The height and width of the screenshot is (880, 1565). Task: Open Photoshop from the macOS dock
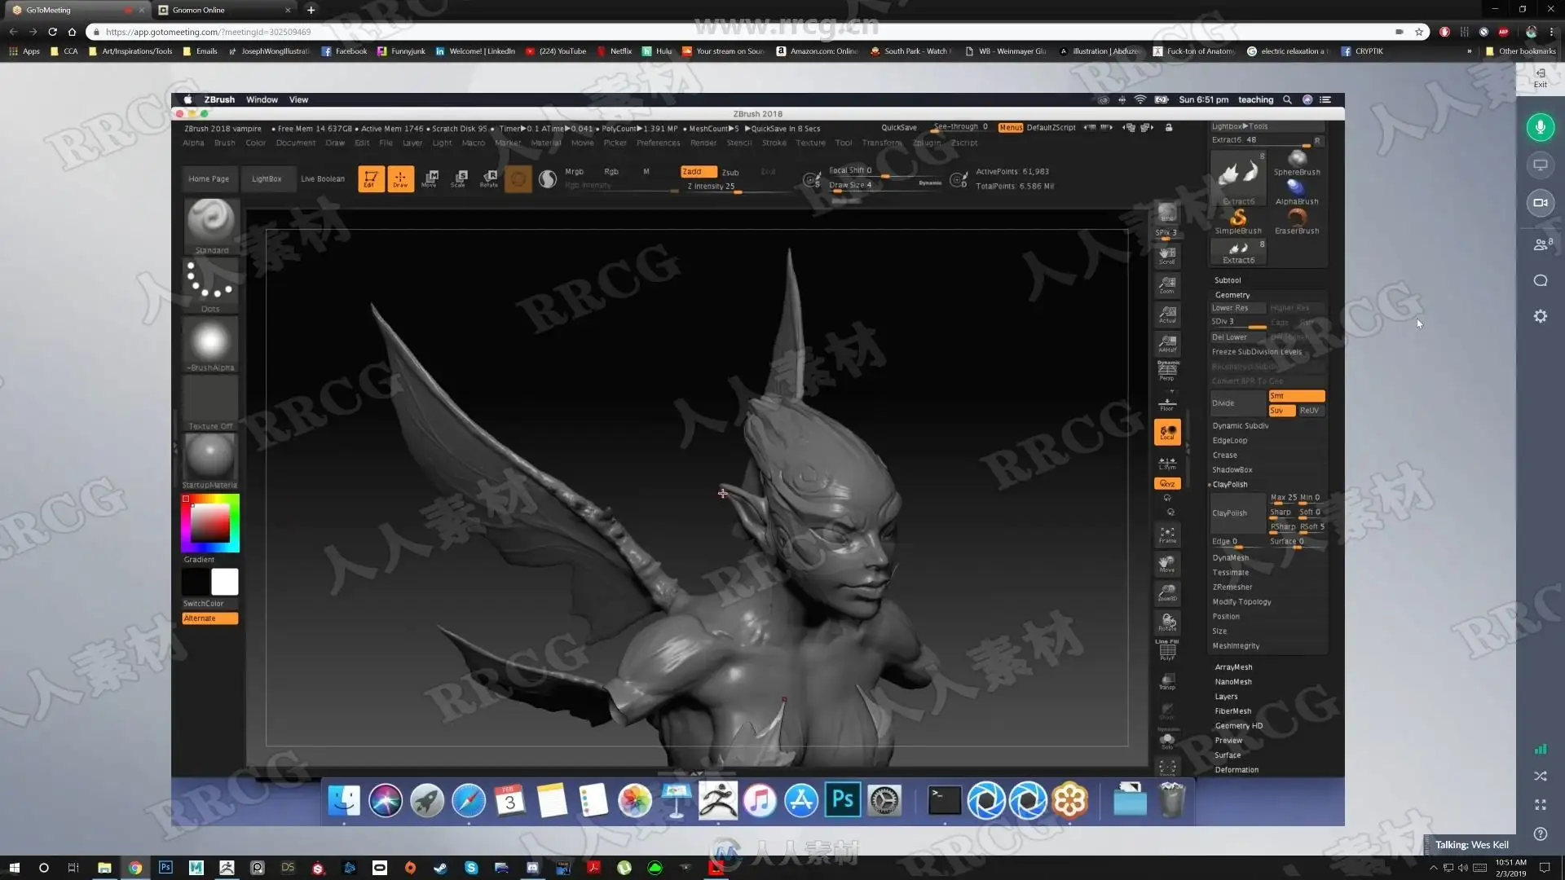[x=842, y=800]
